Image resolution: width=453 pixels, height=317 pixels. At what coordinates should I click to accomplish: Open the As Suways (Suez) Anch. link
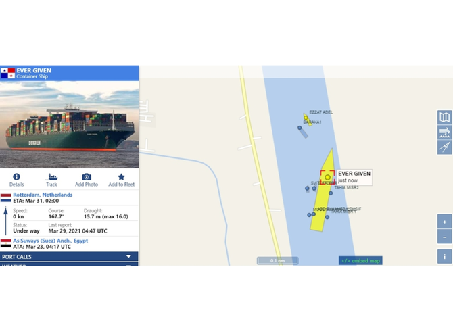point(50,241)
